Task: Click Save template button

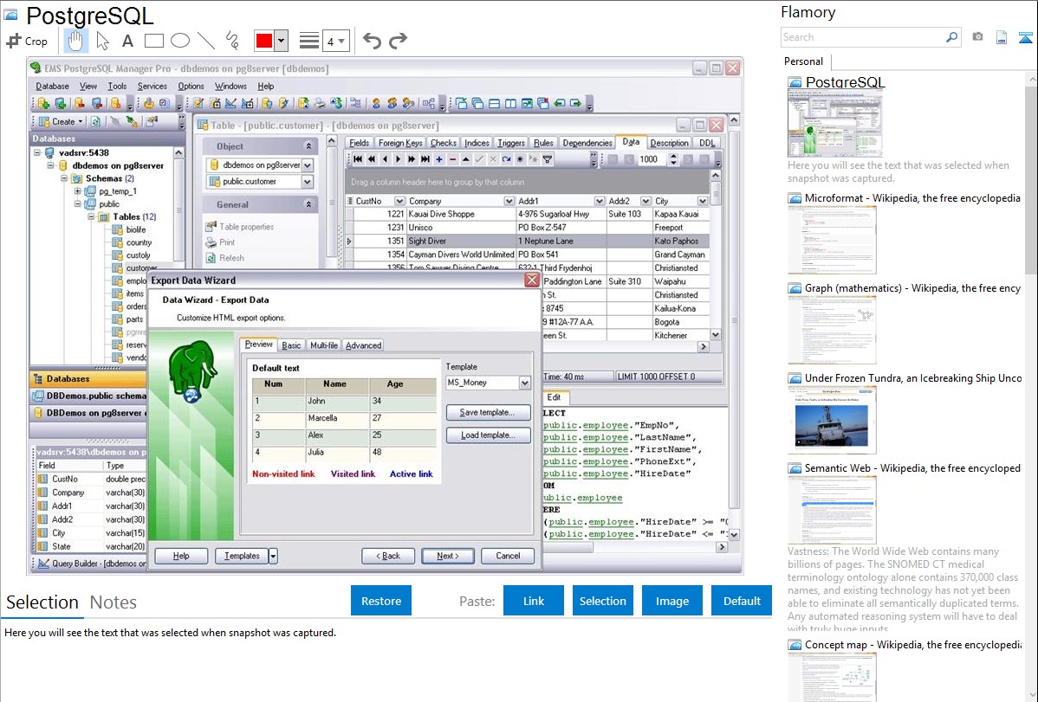Action: (x=488, y=412)
